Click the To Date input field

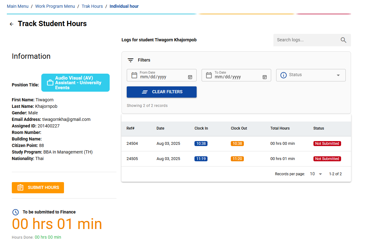[x=236, y=77]
